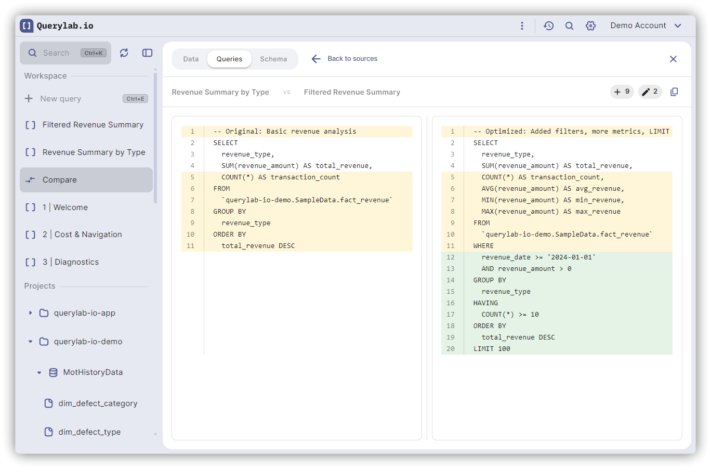The image size is (711, 469).
Task: Copy comparison with the copy icon
Action: click(x=674, y=92)
